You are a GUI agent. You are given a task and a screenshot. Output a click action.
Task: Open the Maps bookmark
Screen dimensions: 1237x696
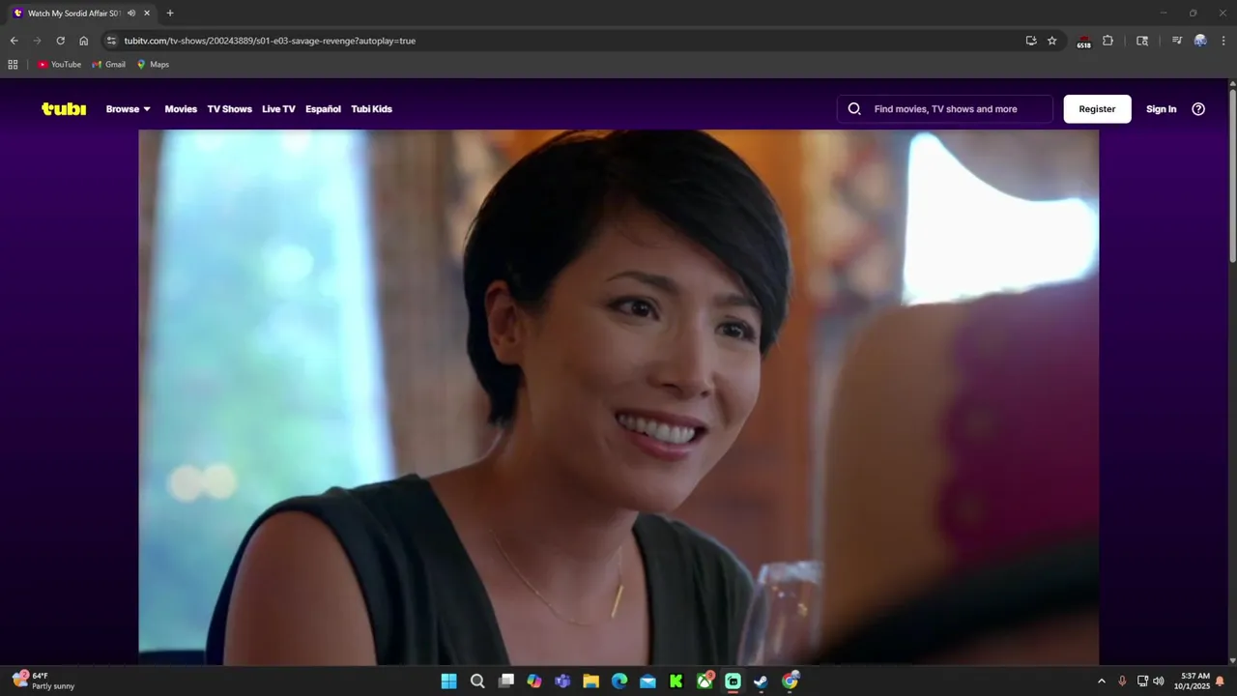[153, 65]
